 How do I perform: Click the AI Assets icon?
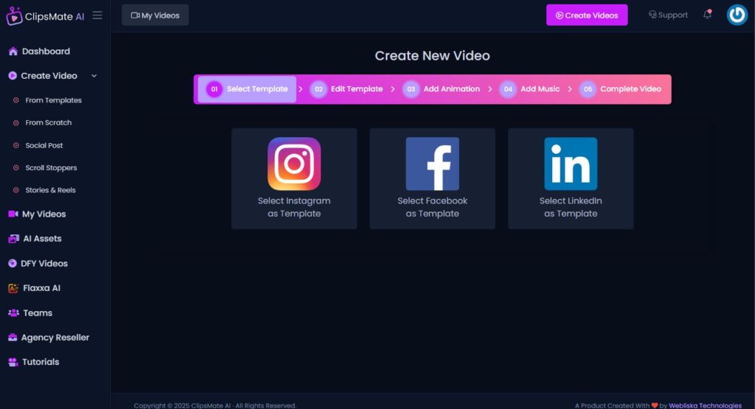pos(13,239)
